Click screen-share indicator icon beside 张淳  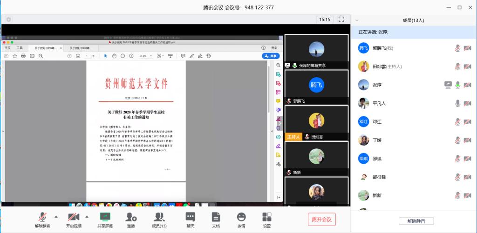click(x=448, y=85)
